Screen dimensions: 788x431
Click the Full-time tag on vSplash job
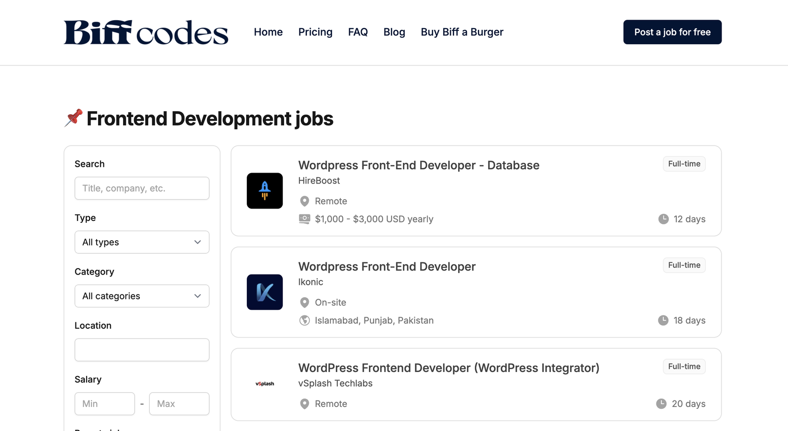click(684, 367)
